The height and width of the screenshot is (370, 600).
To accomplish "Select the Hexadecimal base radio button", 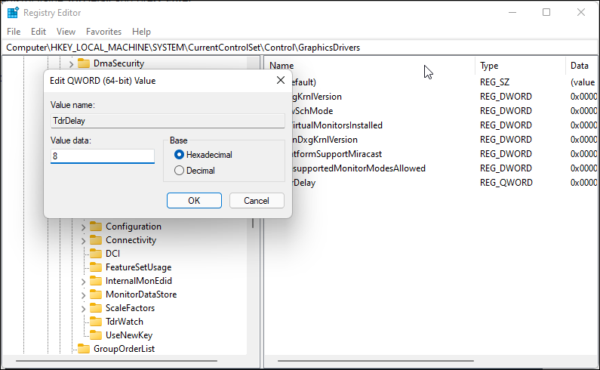I will click(179, 155).
